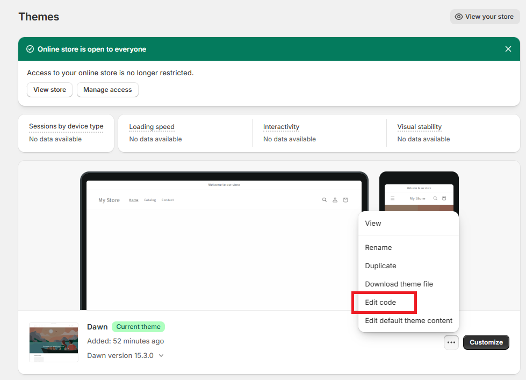526x380 pixels.
Task: Click the checkmark icon in green banner
Action: pos(30,49)
